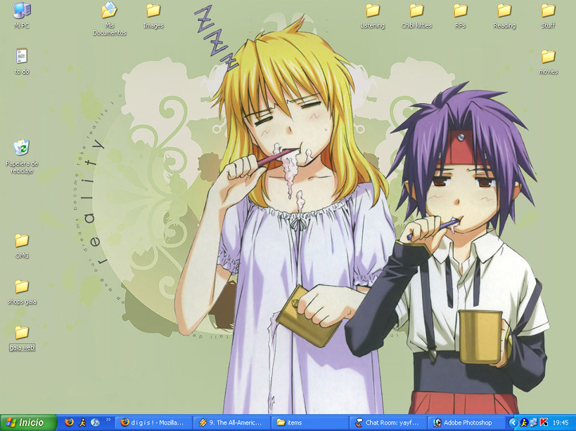Select the Listening folder icon
The image size is (576, 431).
(x=373, y=15)
